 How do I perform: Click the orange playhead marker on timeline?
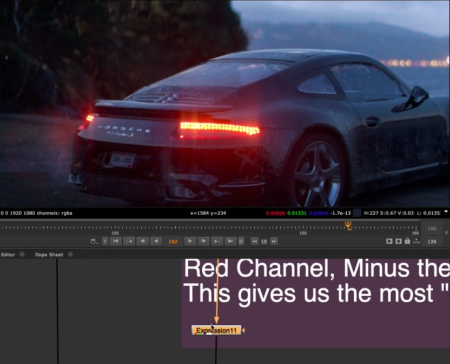pyautogui.click(x=348, y=226)
